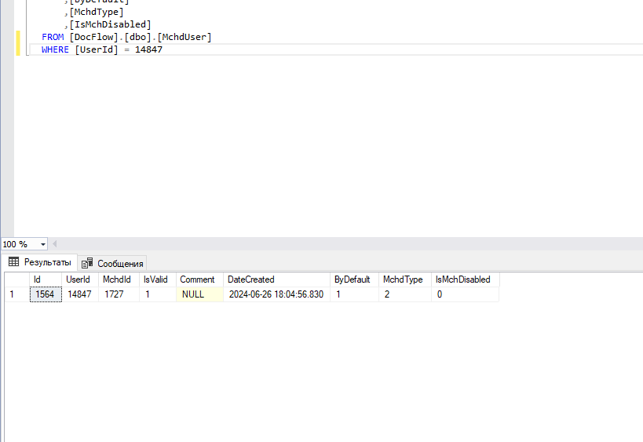The image size is (643, 442).
Task: Select the UserId column header
Action: [x=80, y=279]
